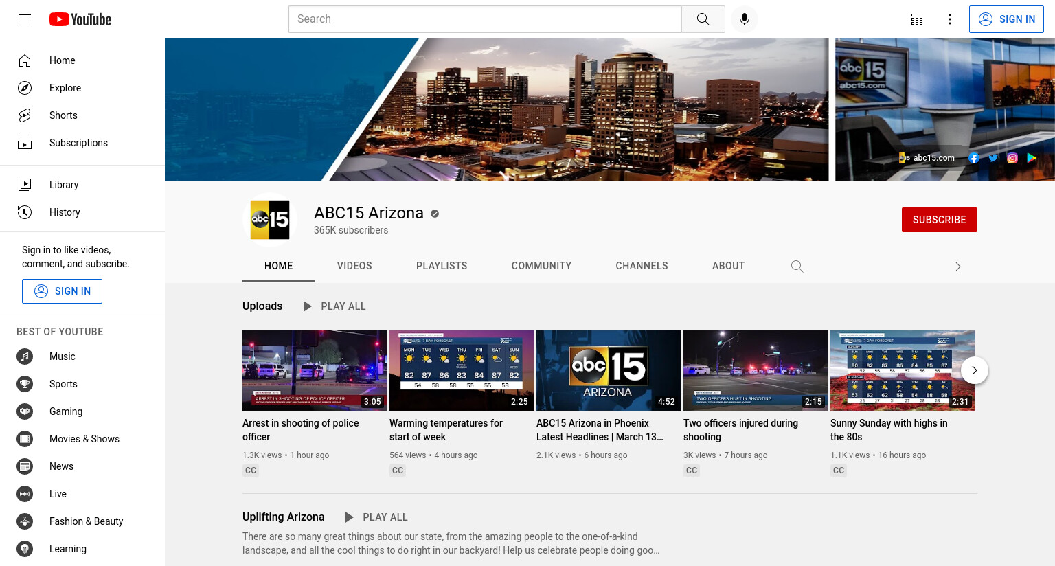Image resolution: width=1055 pixels, height=566 pixels.
Task: Click '1.3K views • 1 hour ago' text
Action: [x=286, y=455]
